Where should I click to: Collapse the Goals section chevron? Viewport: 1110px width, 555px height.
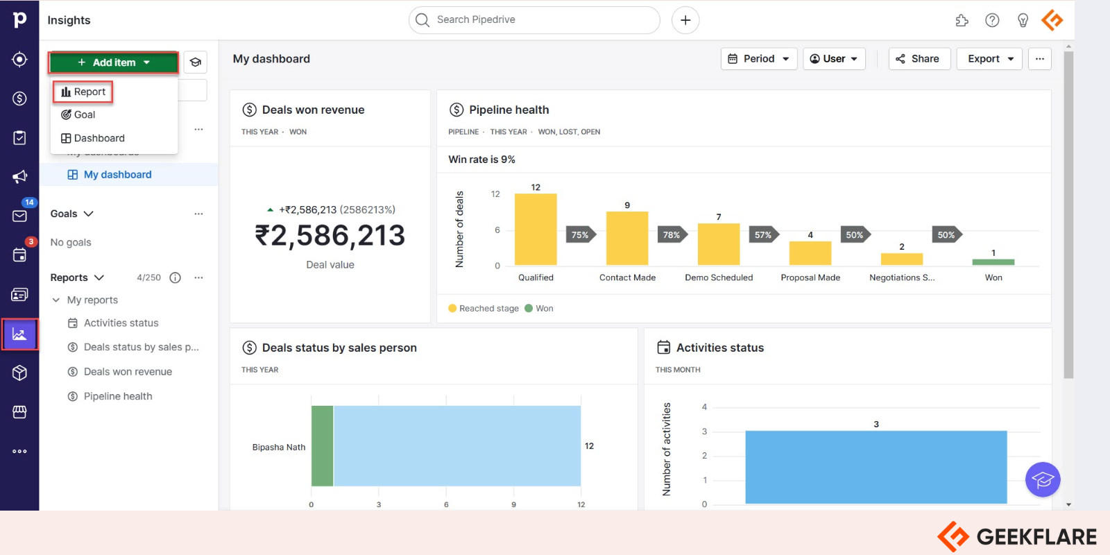click(x=89, y=214)
